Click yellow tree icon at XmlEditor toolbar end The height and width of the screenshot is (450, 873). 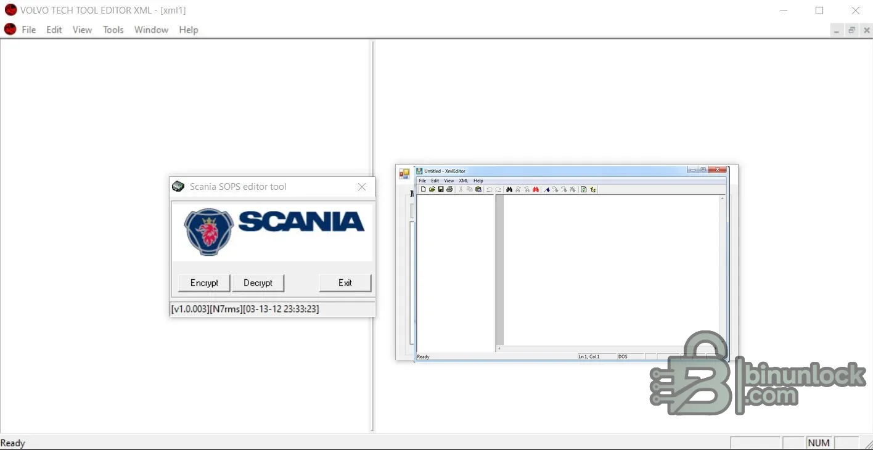pos(592,189)
